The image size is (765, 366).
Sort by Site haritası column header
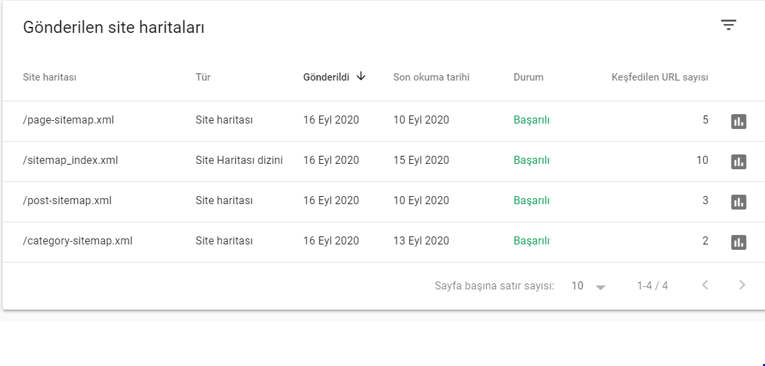[x=50, y=77]
